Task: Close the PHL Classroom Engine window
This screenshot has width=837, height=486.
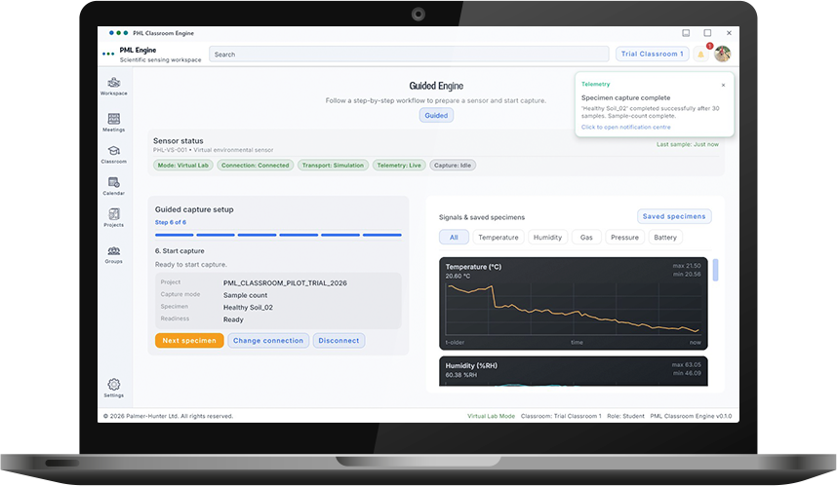Action: 729,33
